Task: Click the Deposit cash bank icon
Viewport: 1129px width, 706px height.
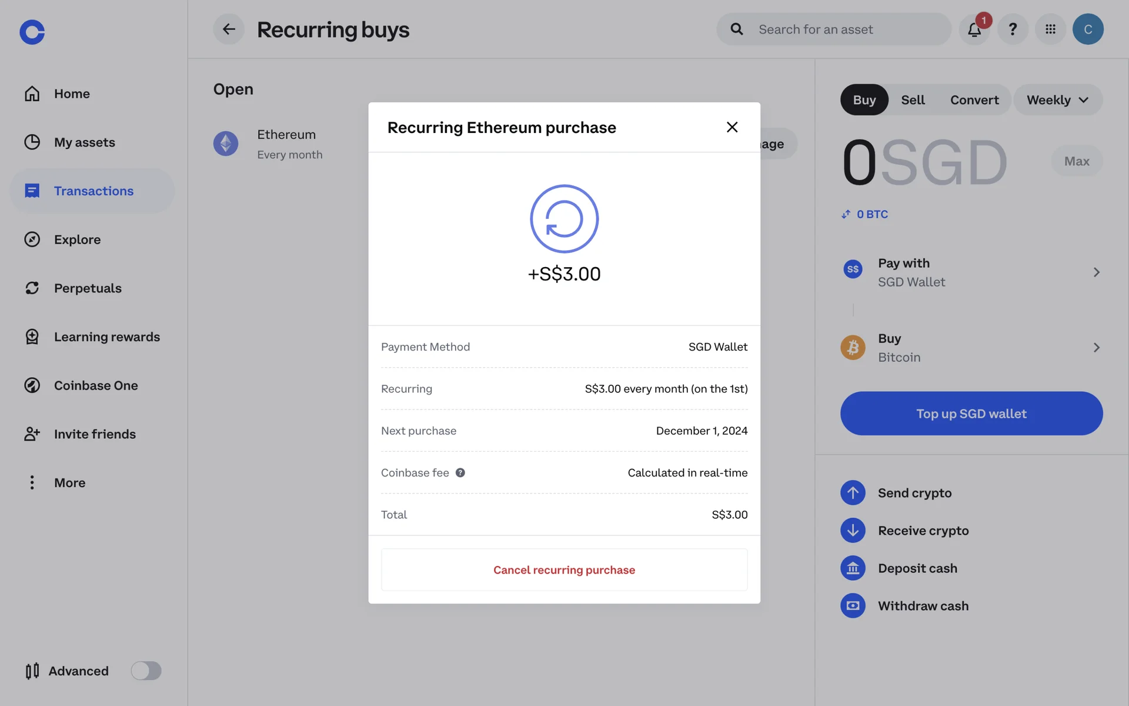Action: tap(853, 568)
